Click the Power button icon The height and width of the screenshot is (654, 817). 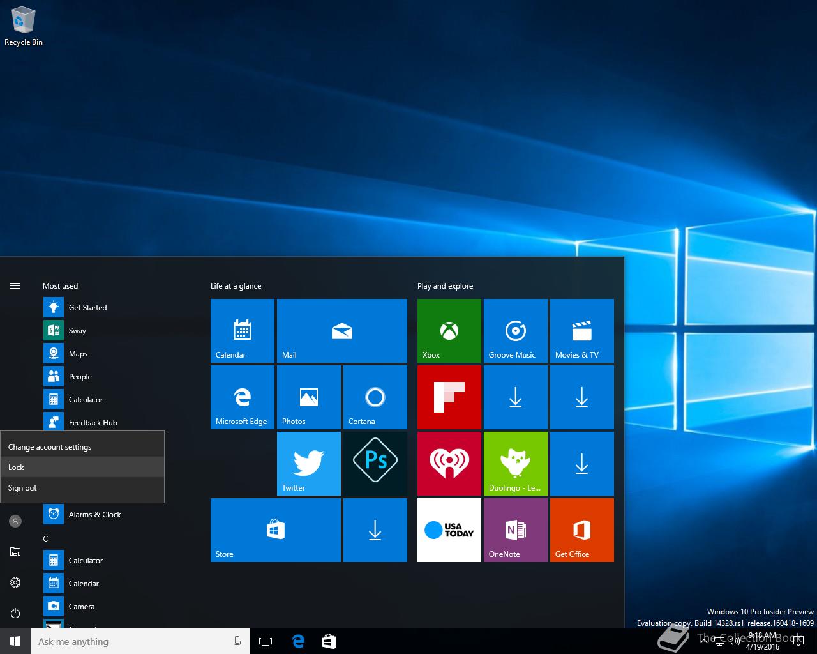15,613
